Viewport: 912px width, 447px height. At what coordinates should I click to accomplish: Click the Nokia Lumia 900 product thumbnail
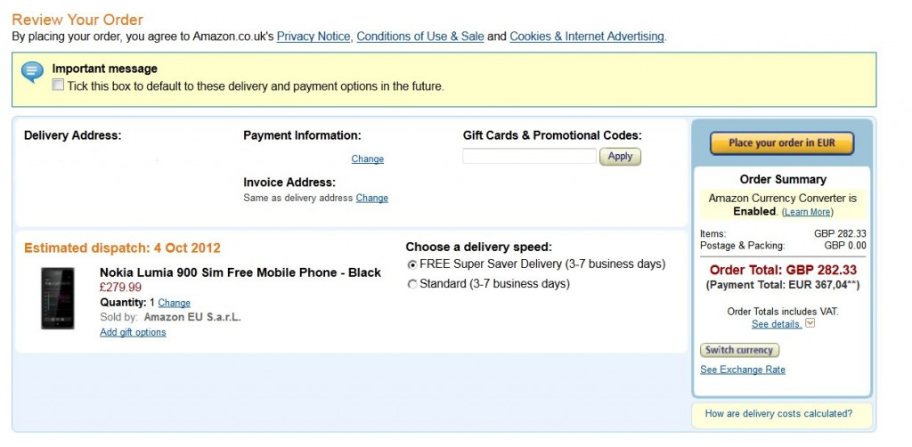click(x=58, y=298)
